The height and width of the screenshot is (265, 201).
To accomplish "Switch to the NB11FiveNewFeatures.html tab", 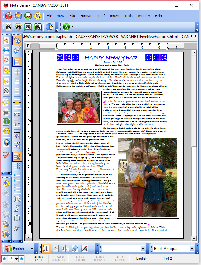I will tap(127, 36).
